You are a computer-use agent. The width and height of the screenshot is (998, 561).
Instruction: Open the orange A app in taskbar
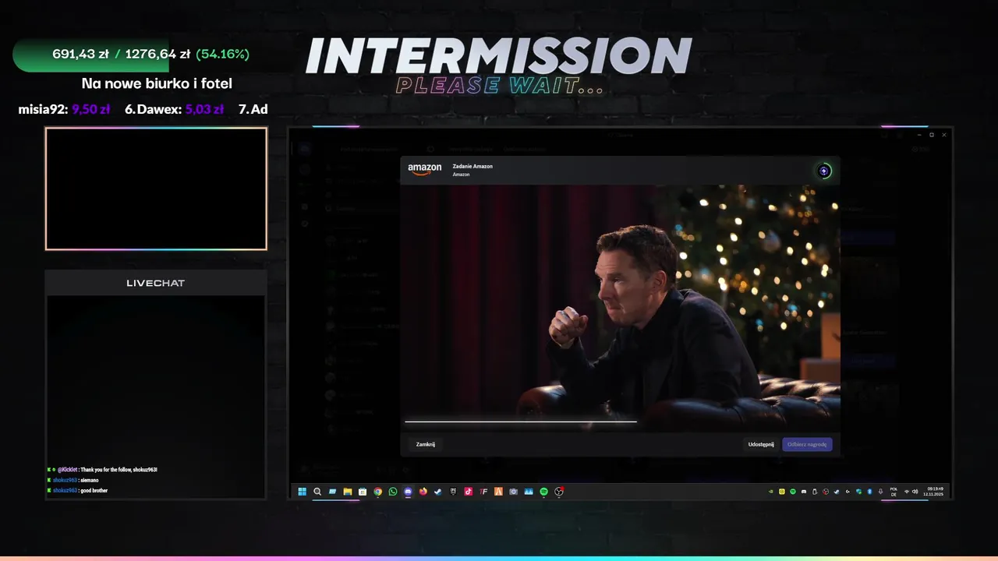coord(498,492)
